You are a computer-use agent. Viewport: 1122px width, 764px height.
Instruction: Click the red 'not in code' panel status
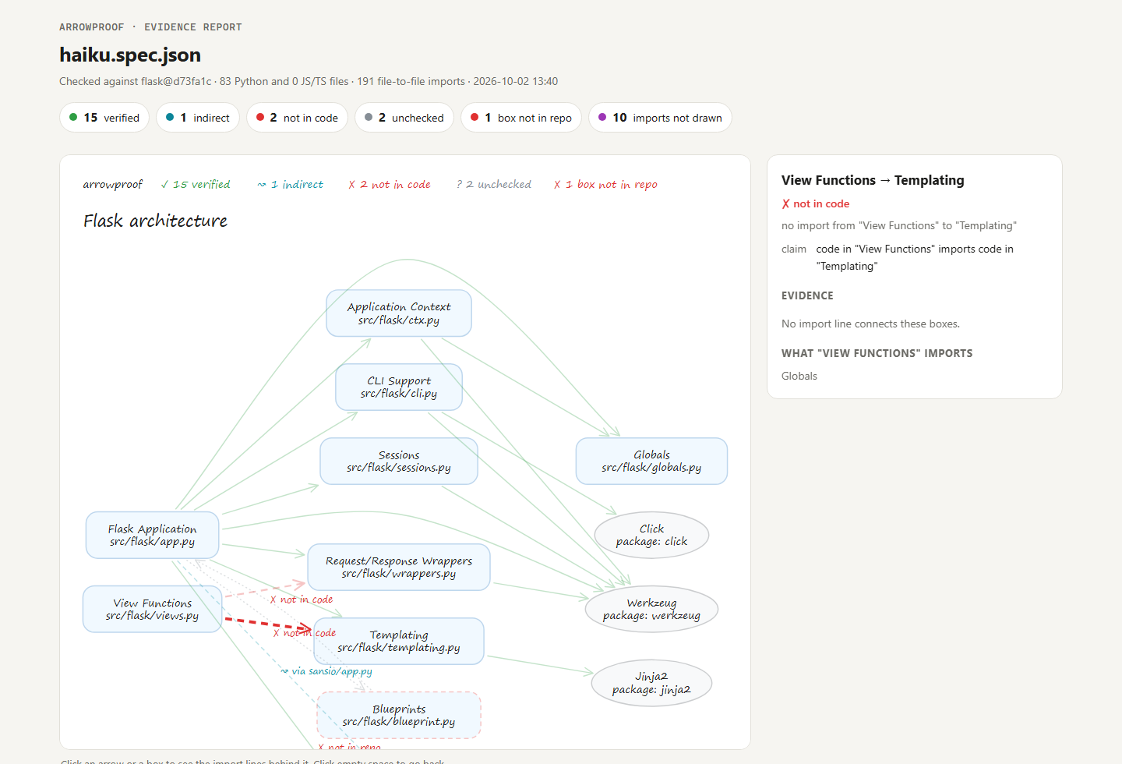tap(816, 203)
